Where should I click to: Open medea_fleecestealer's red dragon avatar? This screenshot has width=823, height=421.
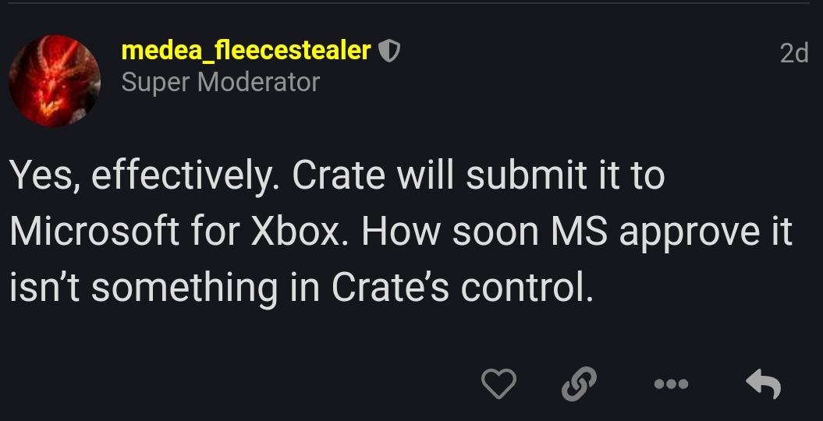click(x=55, y=81)
